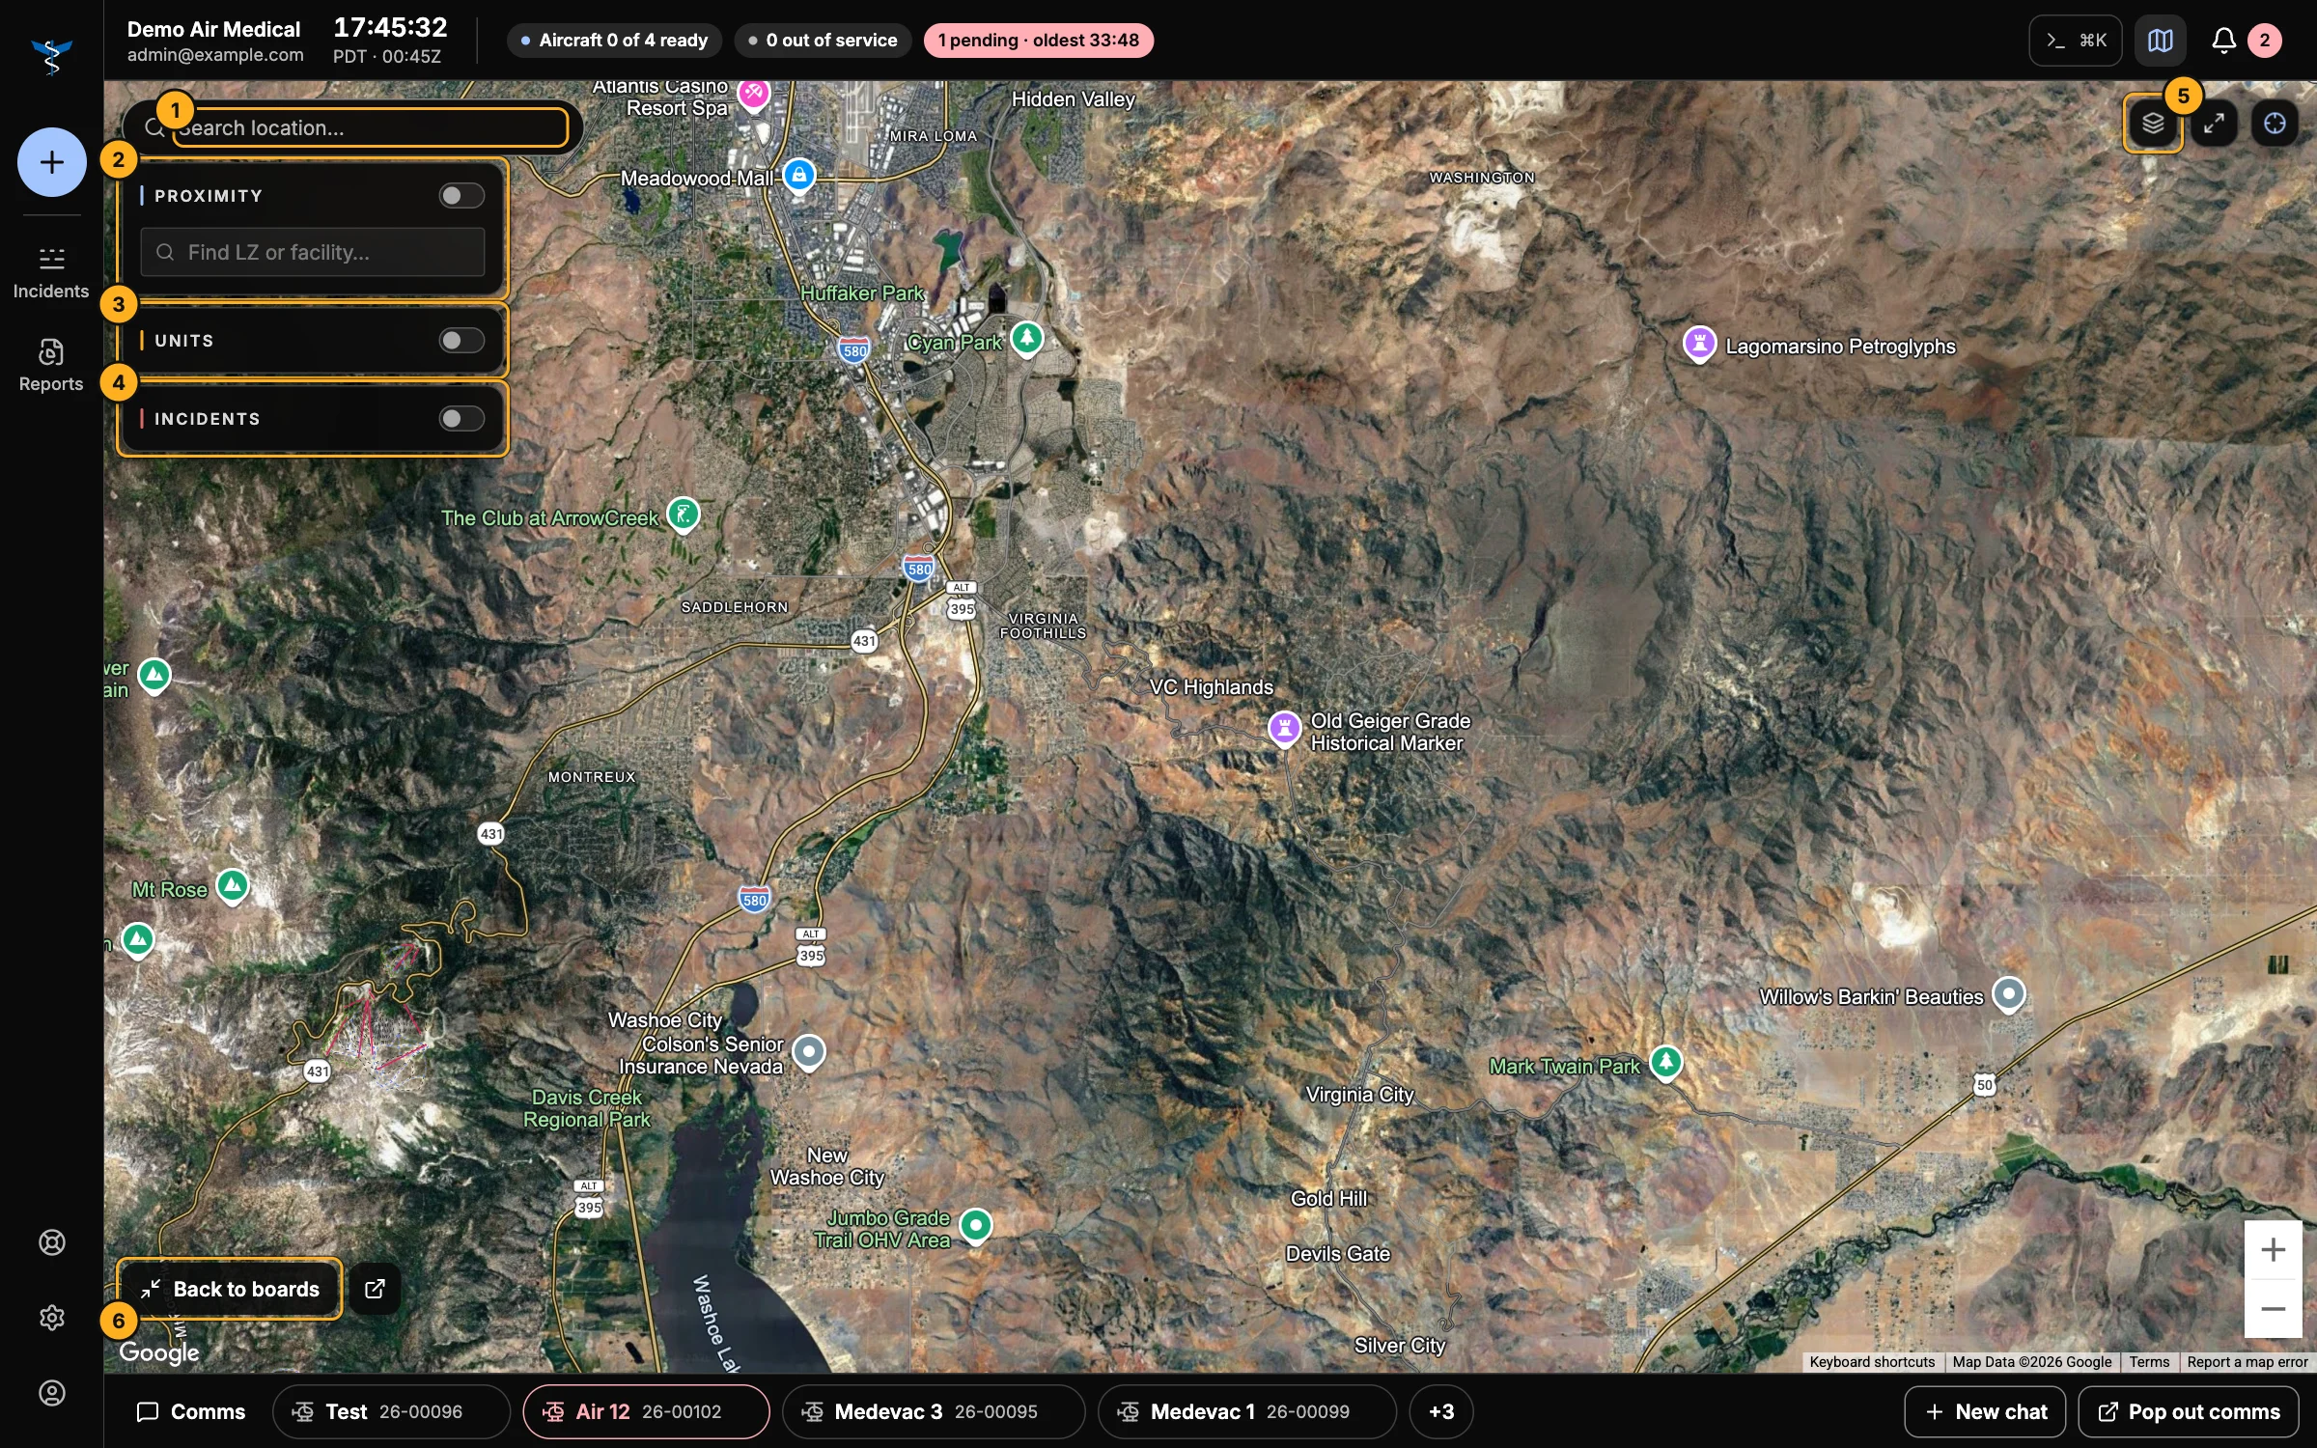
Task: Toggle the map view icon in top bar
Action: click(2160, 41)
